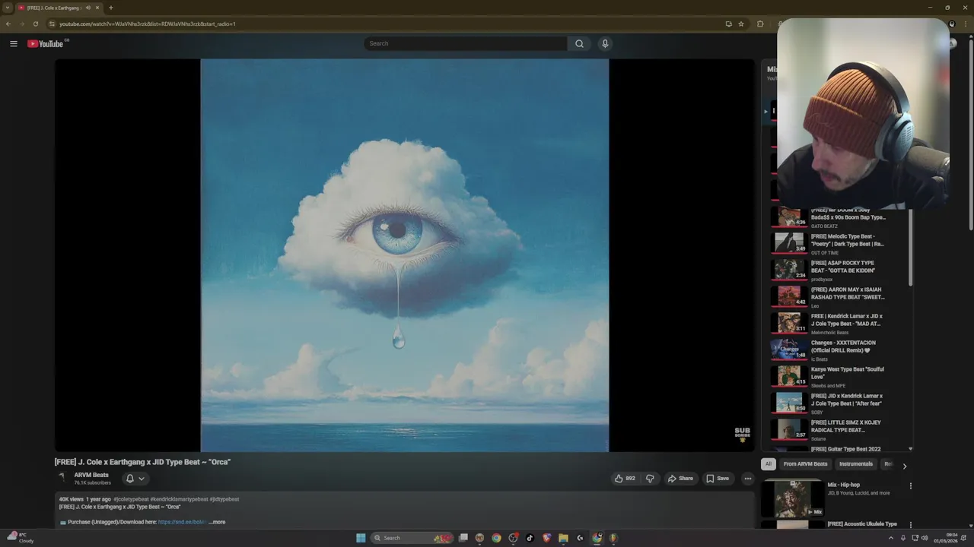Image resolution: width=974 pixels, height=547 pixels.
Task: Select the Instrumentals filter chip
Action: (856, 464)
